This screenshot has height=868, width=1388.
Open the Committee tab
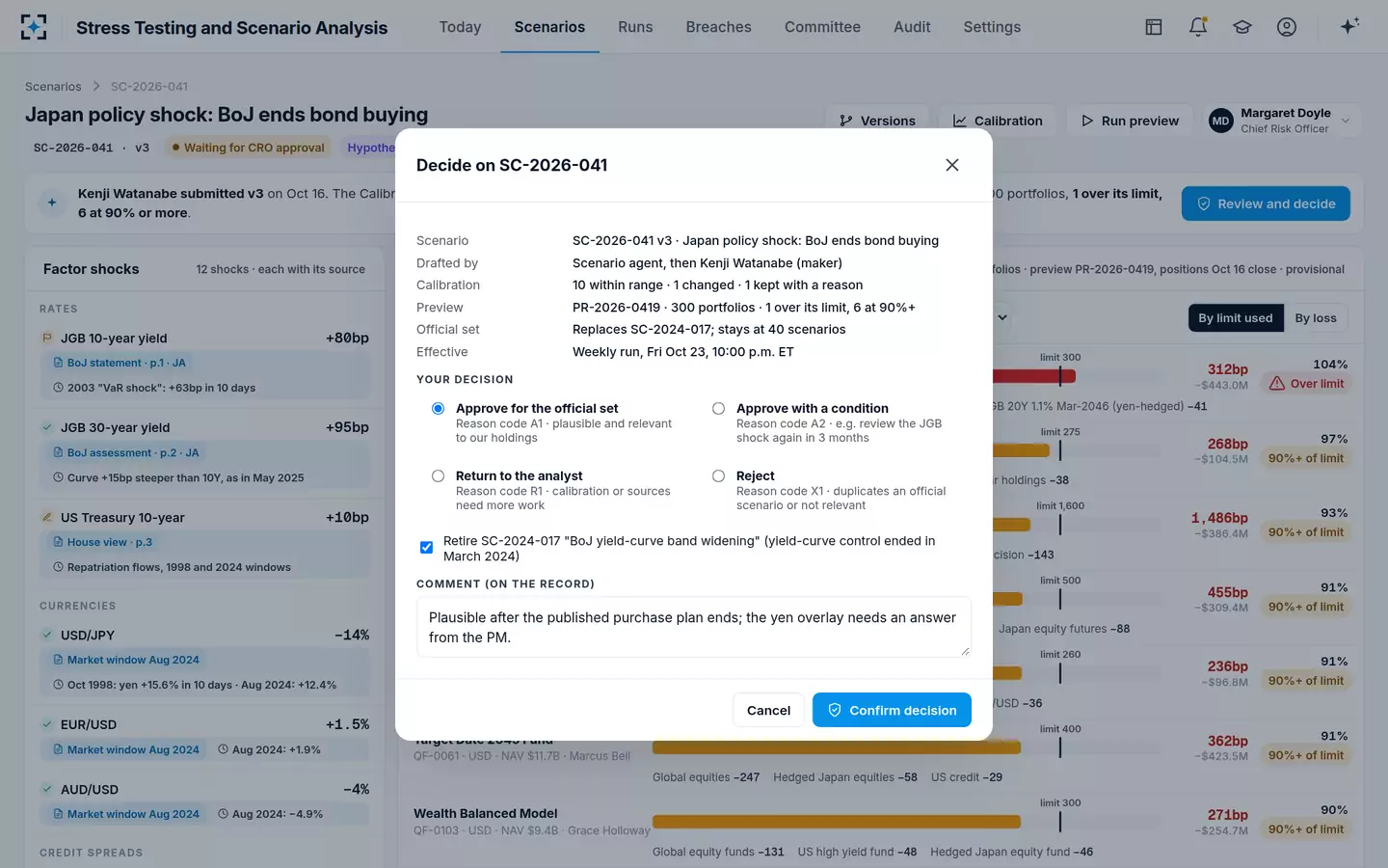(822, 27)
